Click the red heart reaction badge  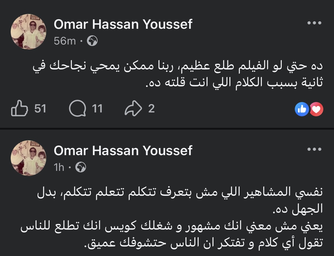[x=316, y=109]
